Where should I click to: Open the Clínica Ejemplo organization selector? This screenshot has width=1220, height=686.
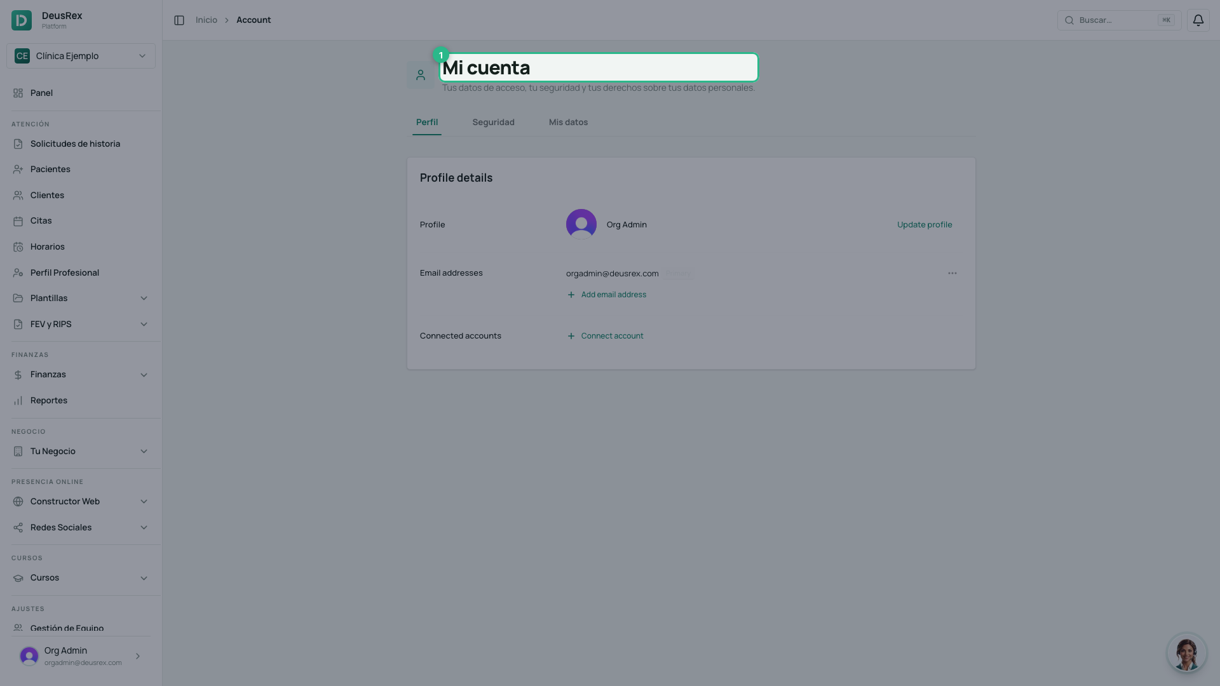coord(81,56)
